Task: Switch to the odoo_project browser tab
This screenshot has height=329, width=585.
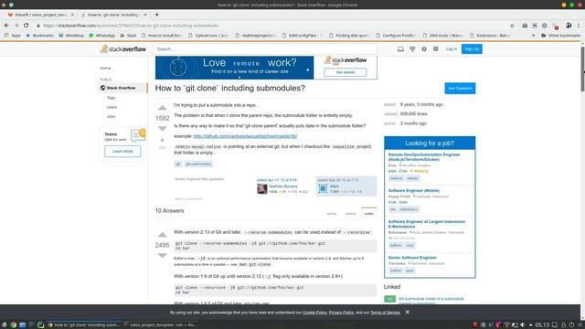Action: tap(40, 15)
